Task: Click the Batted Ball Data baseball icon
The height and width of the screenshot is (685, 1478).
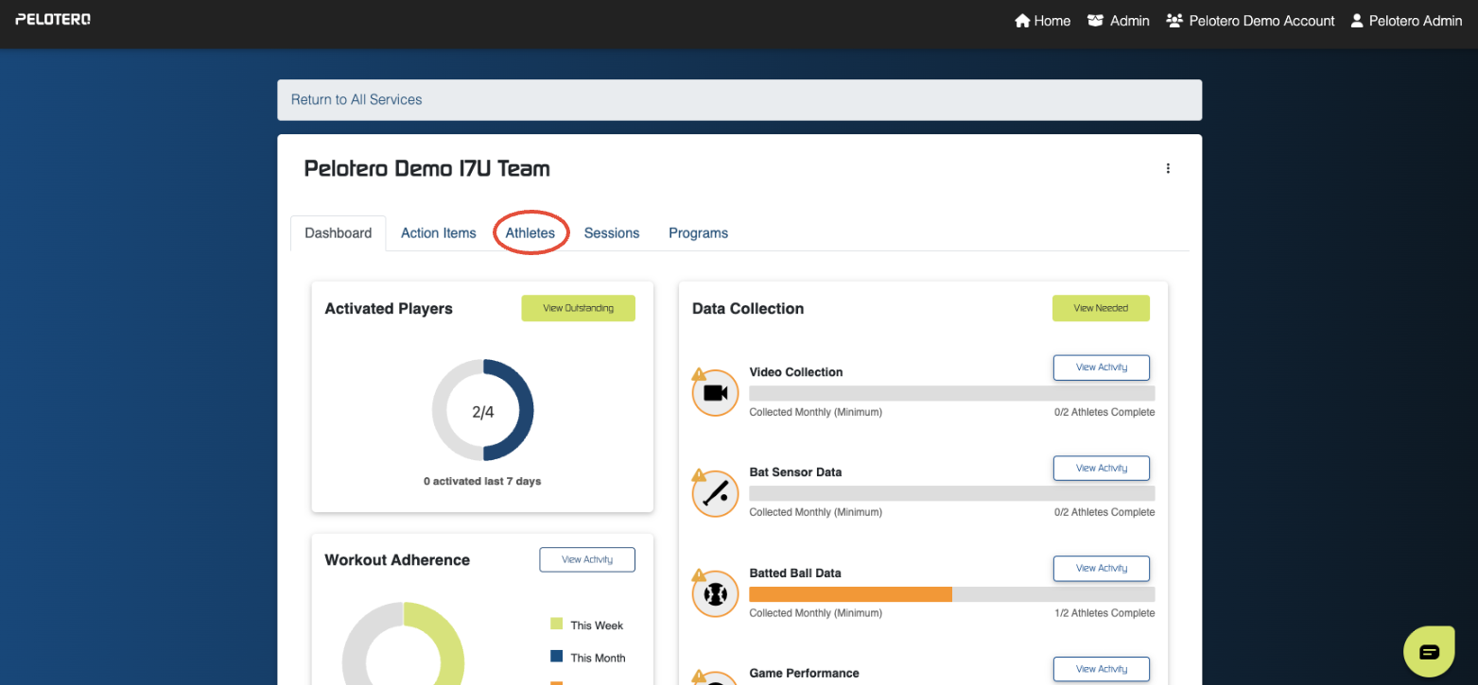Action: click(715, 594)
